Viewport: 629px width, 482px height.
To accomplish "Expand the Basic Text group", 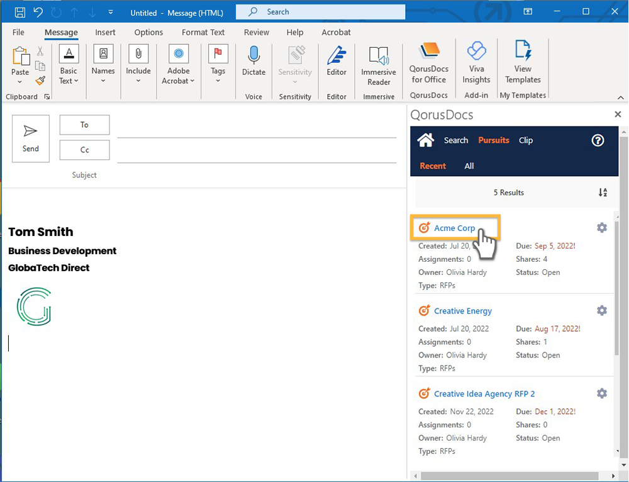I will point(69,64).
